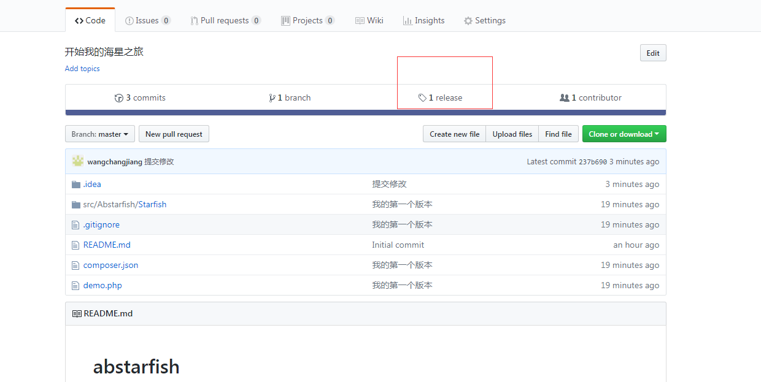Open the demo.php file

(x=102, y=285)
